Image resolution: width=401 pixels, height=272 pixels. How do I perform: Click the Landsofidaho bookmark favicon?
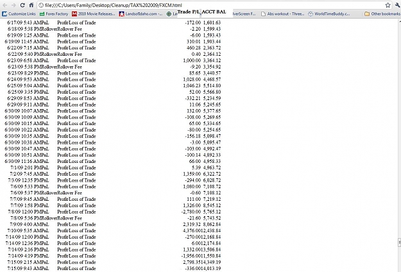coord(121,14)
